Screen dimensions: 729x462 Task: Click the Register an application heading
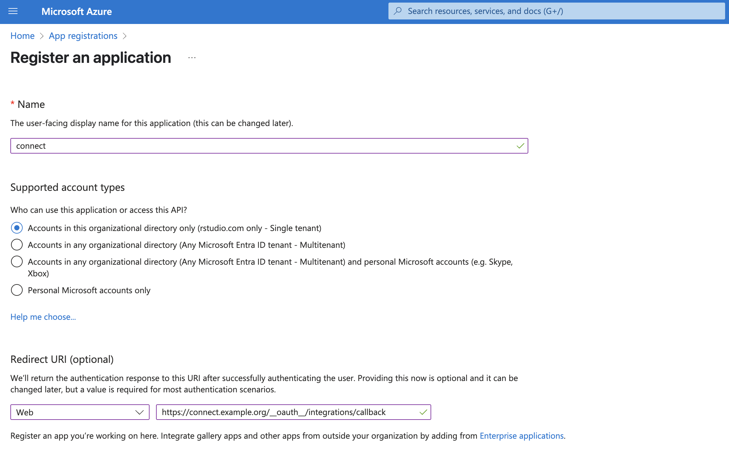coord(91,58)
